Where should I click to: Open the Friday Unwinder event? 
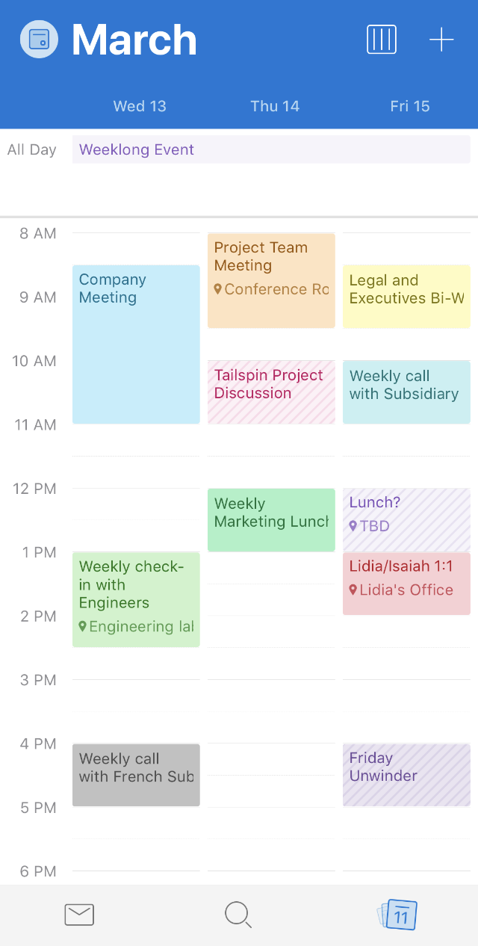click(406, 775)
